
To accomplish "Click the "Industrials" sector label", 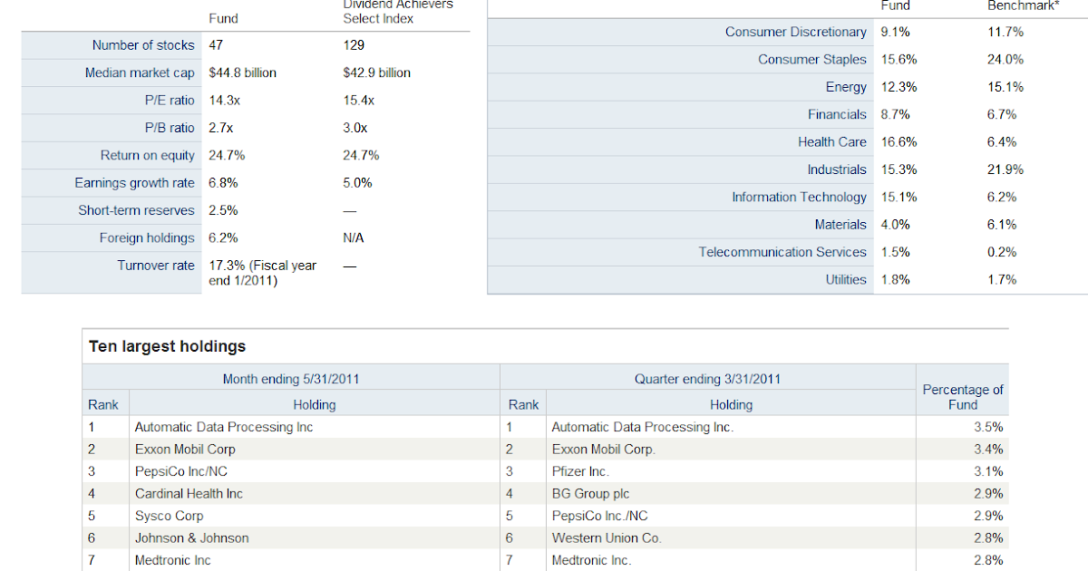I will click(x=838, y=169).
